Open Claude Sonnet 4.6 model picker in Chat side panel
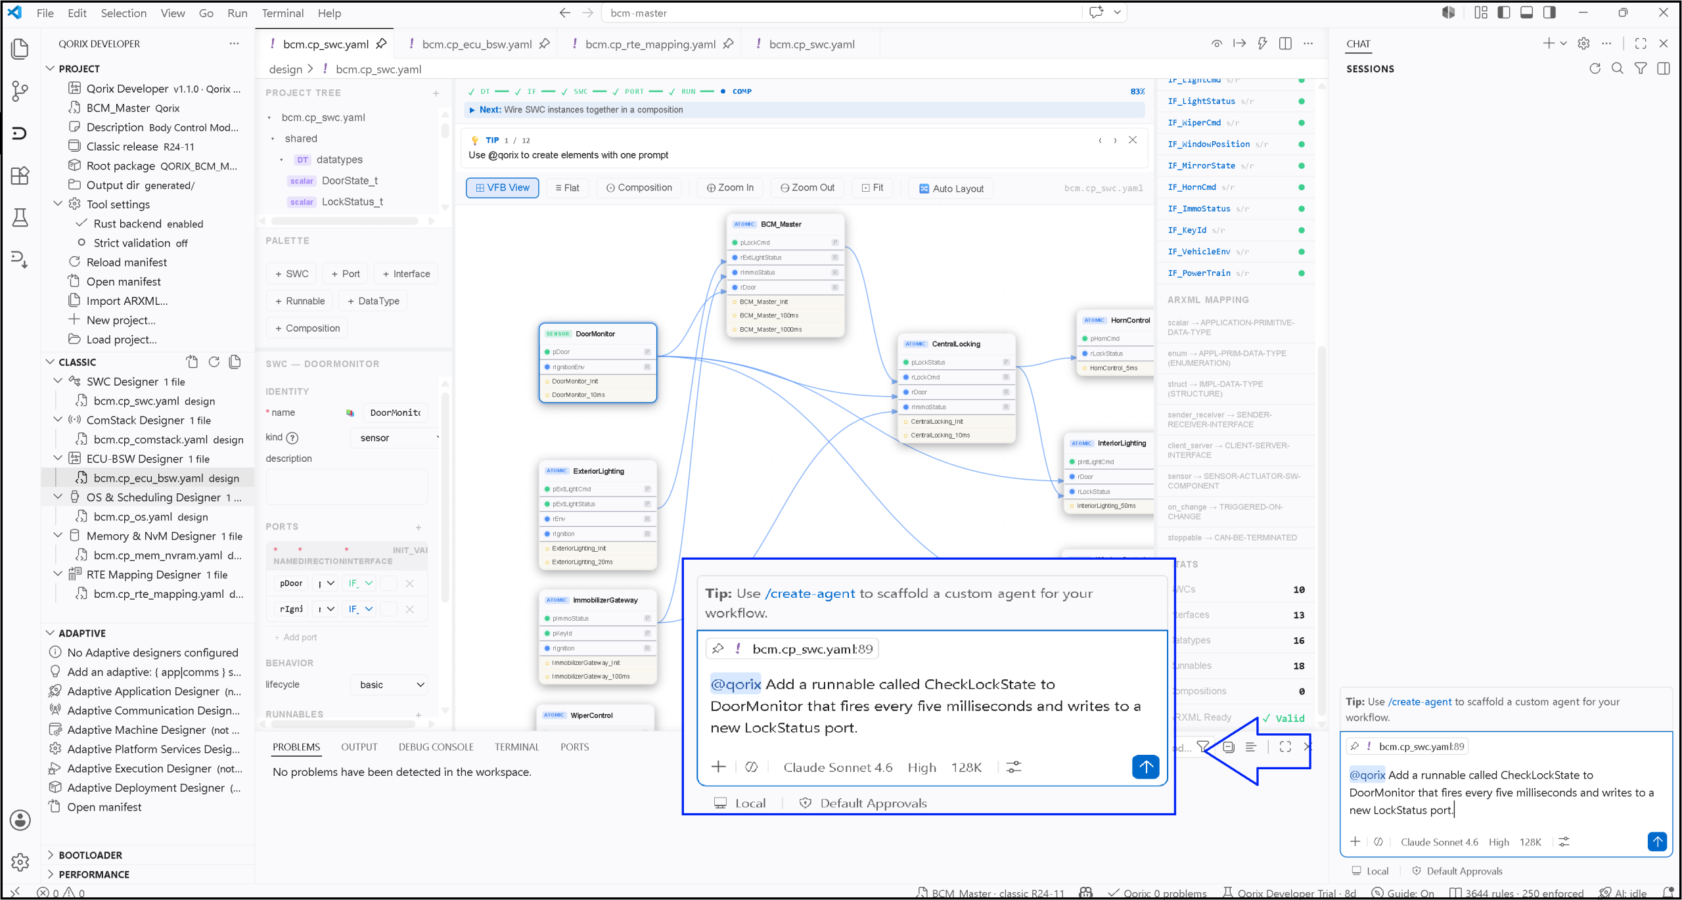 1439,842
